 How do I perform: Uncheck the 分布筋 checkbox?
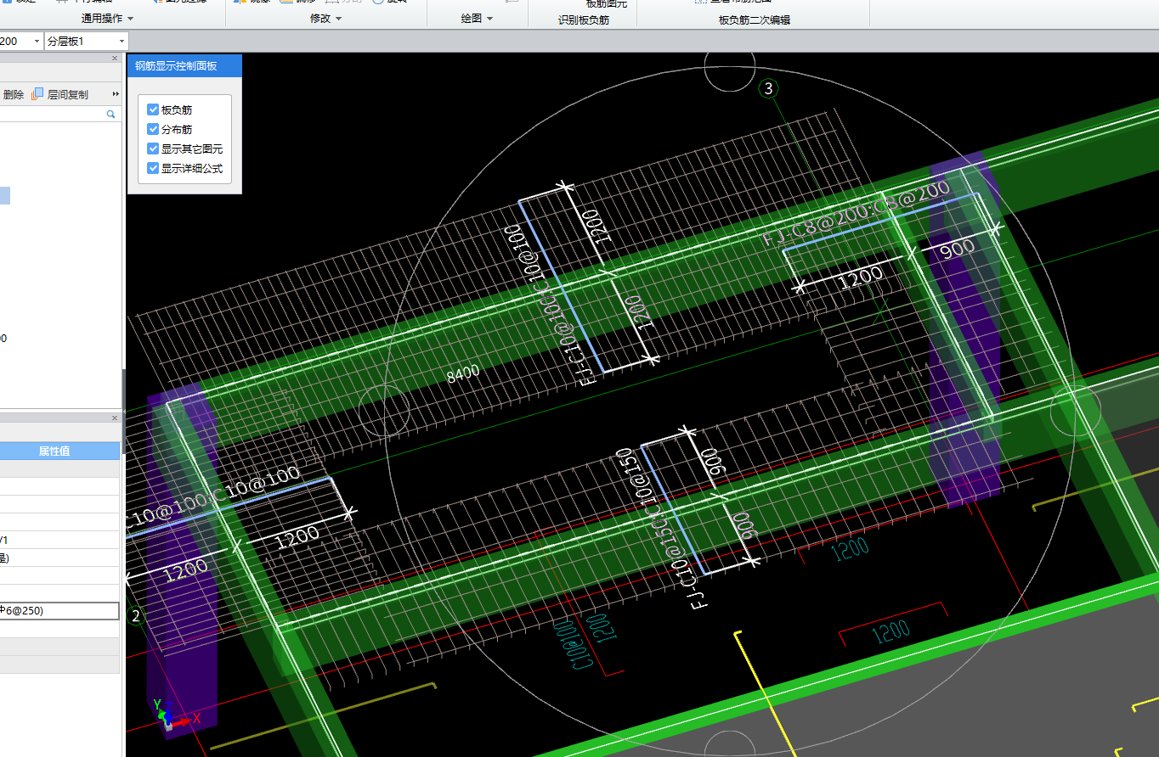point(153,129)
